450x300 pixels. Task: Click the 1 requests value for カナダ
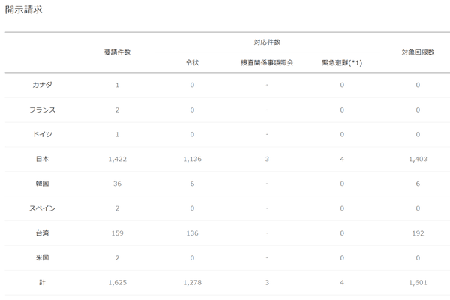tap(117, 85)
